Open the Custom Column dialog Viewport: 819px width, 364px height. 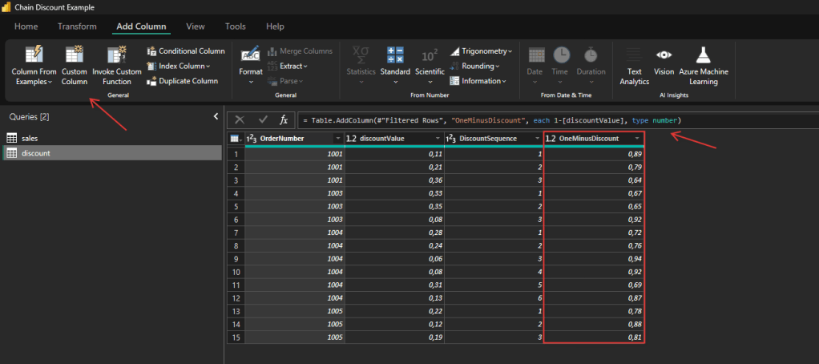tap(75, 66)
